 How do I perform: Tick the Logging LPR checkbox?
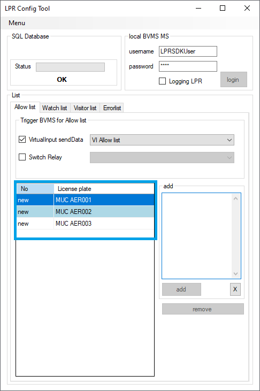pos(163,81)
